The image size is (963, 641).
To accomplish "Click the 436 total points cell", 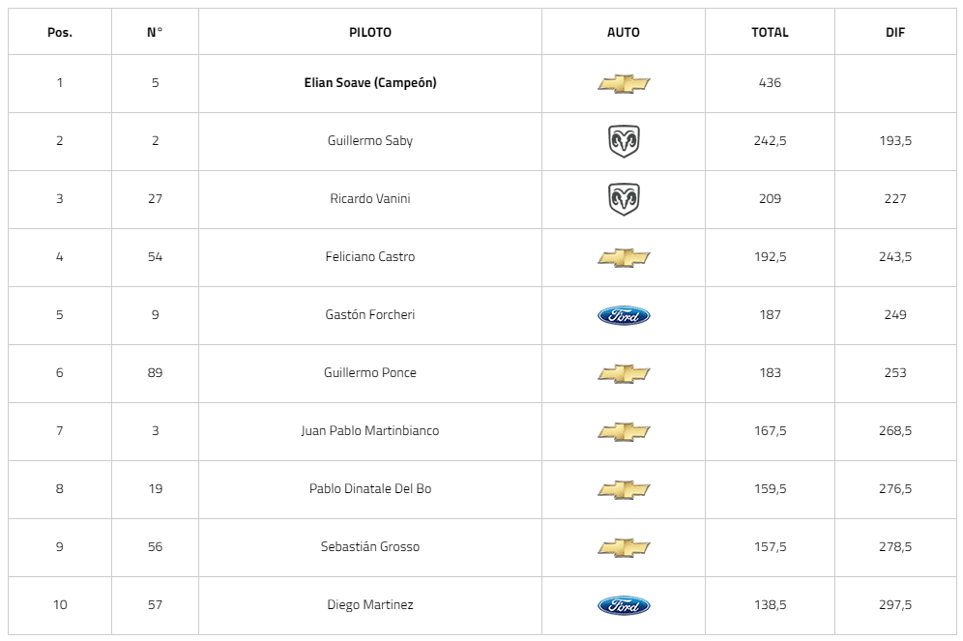I will pyautogui.click(x=770, y=83).
